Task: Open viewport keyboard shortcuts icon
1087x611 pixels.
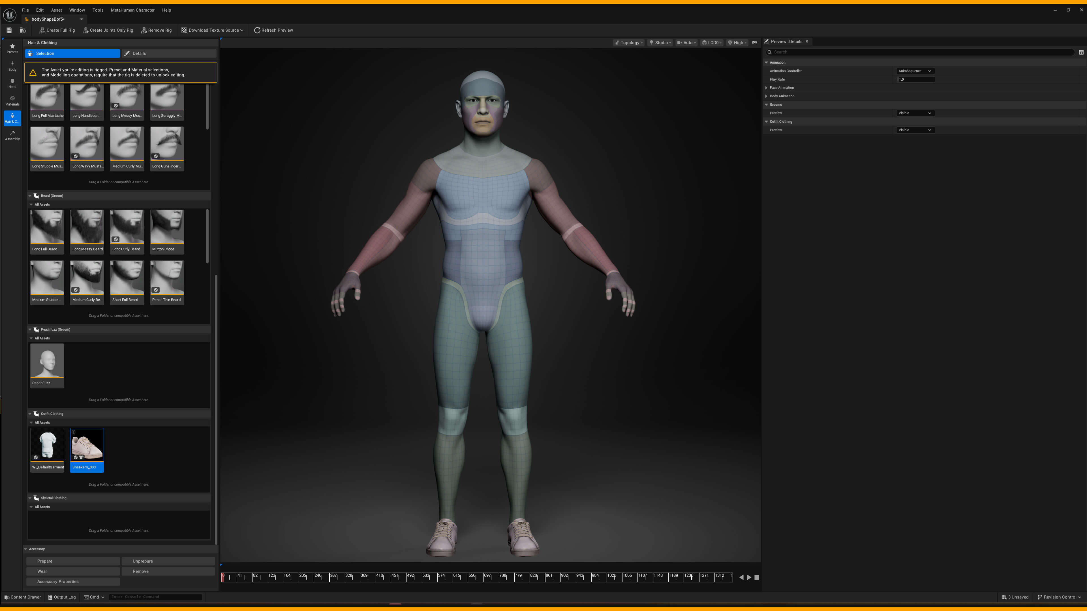Action: (x=754, y=43)
